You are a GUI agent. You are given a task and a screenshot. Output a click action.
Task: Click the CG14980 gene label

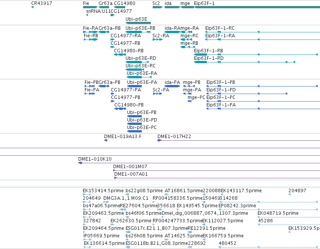(x=124, y=3)
